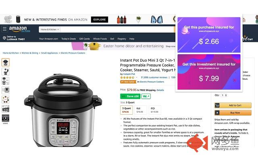
Task: Play the product video thumbnail
Action: [5, 118]
